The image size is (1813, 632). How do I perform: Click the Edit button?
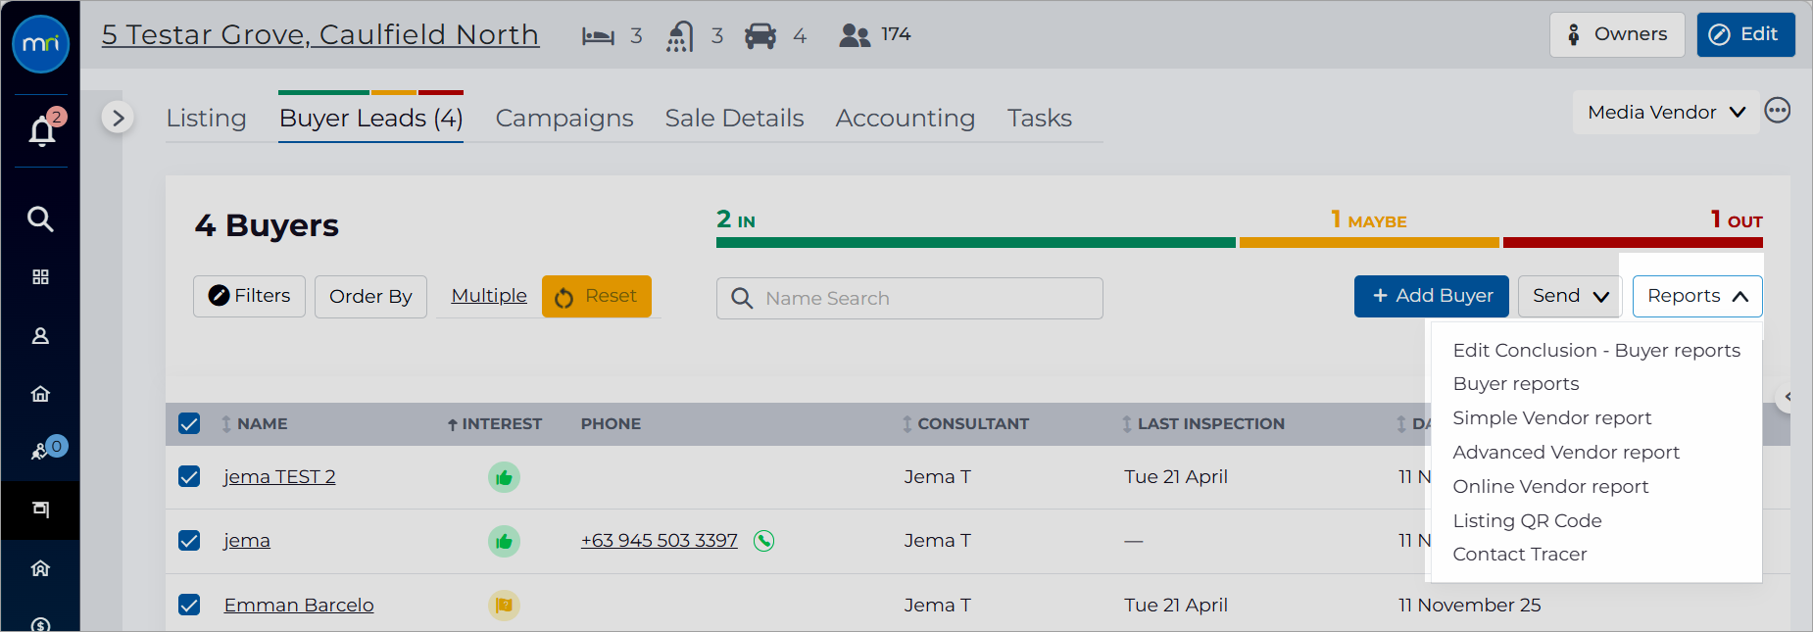1745,34
